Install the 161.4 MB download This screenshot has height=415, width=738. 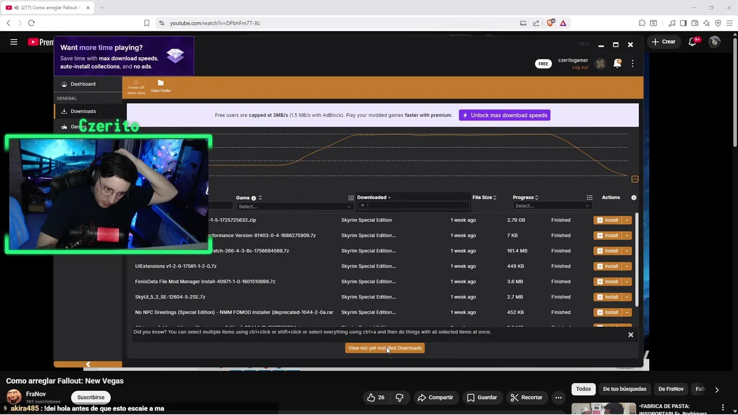point(608,251)
